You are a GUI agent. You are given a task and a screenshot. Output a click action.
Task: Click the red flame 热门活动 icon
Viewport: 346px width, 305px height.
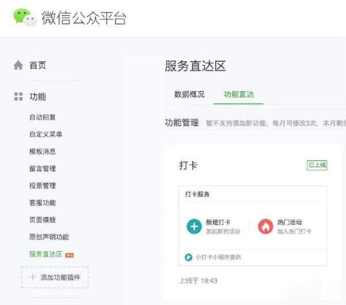tap(265, 226)
